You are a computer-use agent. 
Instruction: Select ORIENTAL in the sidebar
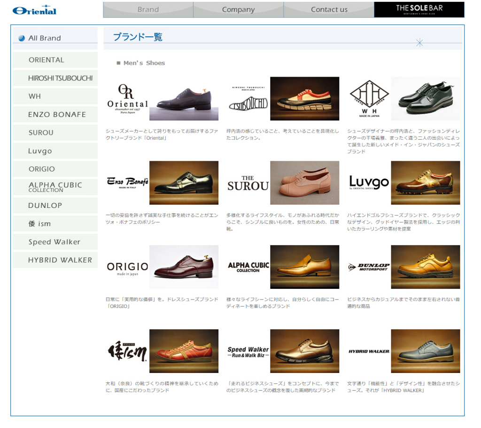click(x=55, y=60)
